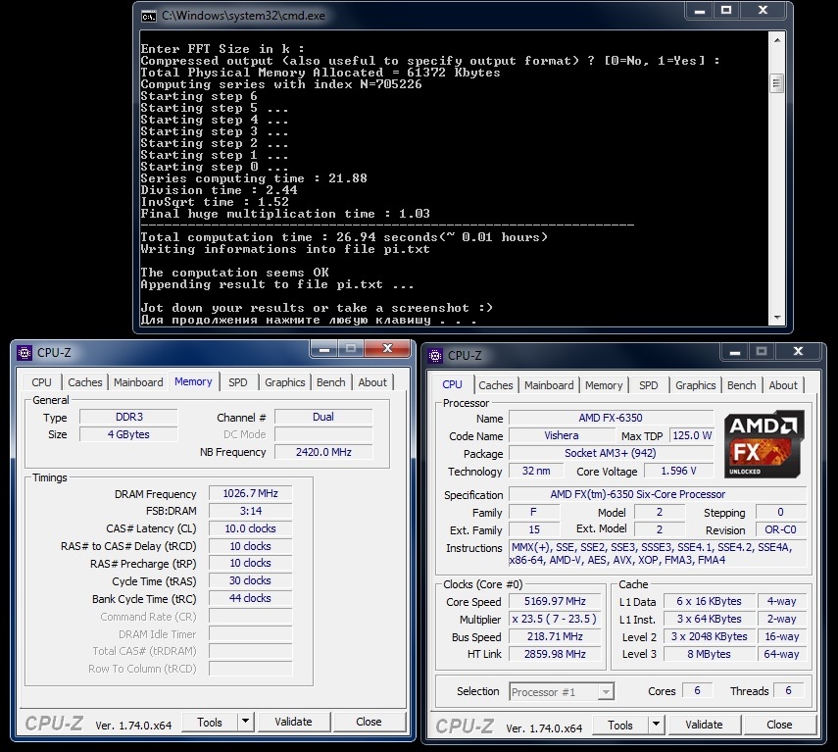The width and height of the screenshot is (838, 752).
Task: Open the Processor #1 selection dropdown
Action: point(562,692)
